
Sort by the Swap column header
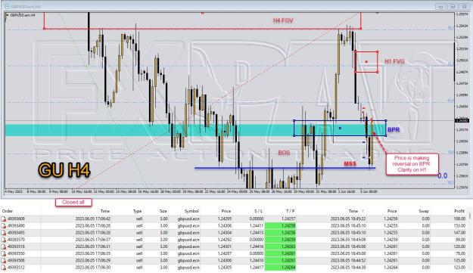423,211
